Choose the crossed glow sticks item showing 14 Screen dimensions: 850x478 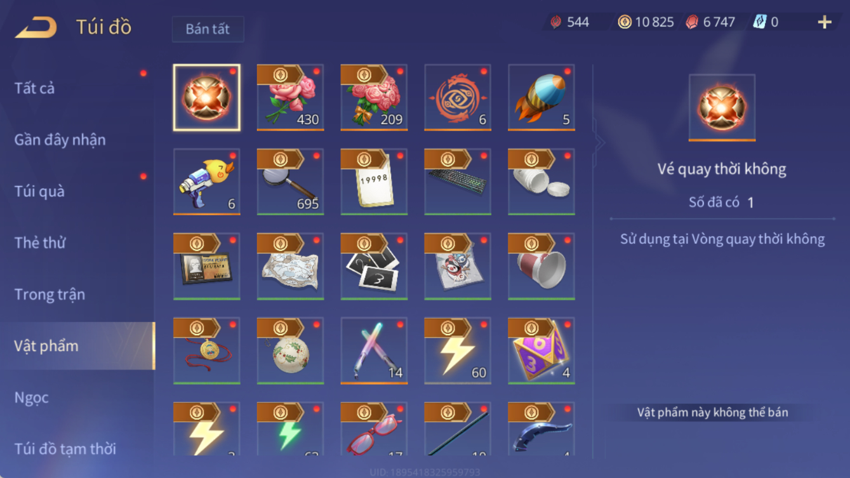pyautogui.click(x=374, y=350)
